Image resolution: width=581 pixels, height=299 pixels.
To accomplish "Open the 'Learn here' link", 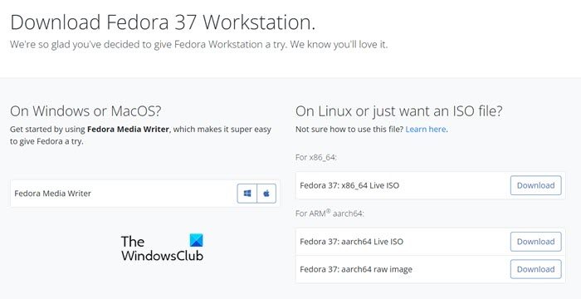I will pyautogui.click(x=426, y=129).
